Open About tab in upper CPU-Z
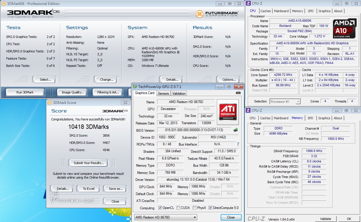 pyautogui.click(x=338, y=11)
